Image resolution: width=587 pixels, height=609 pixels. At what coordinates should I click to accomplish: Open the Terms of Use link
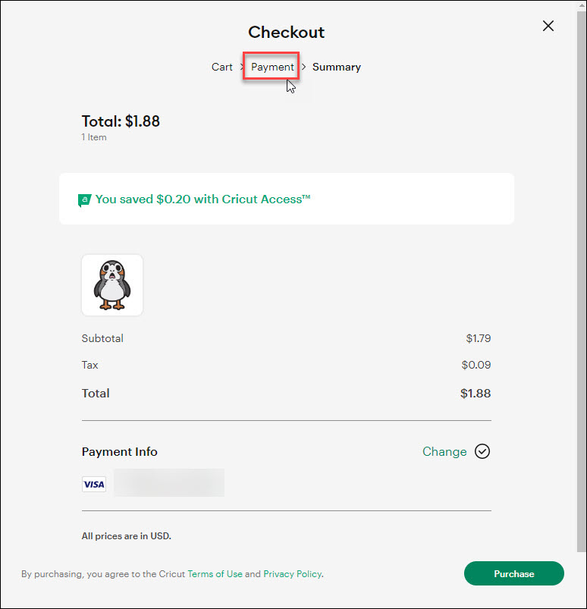tap(215, 574)
